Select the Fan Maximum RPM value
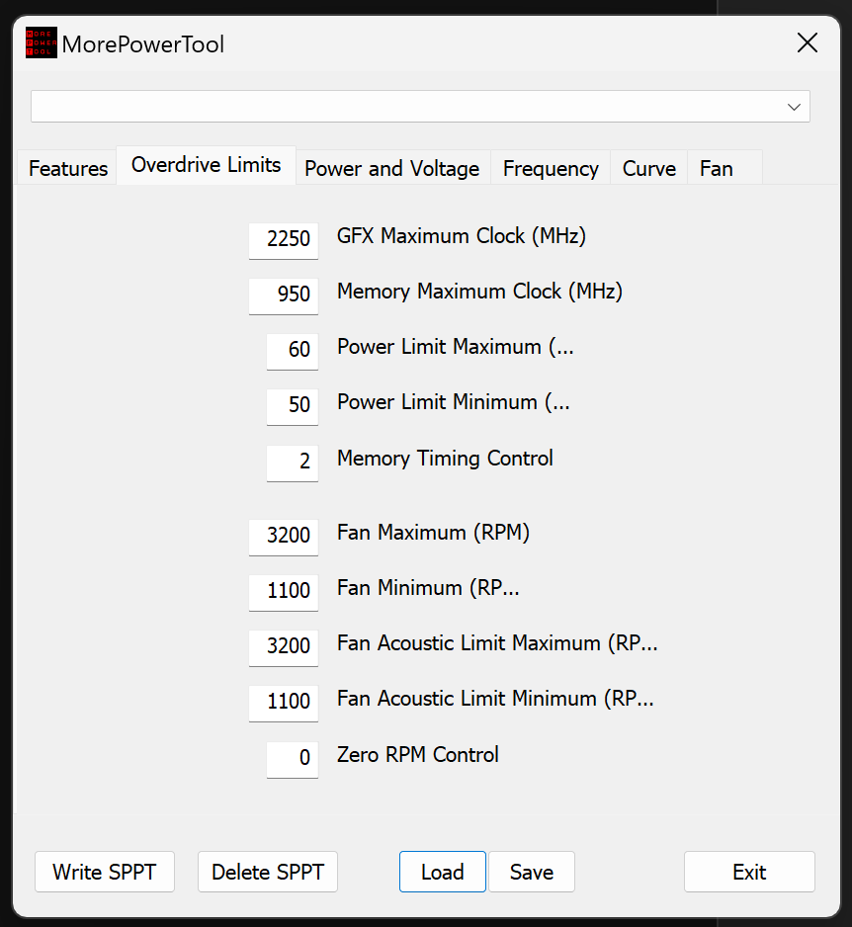Image resolution: width=852 pixels, height=927 pixels. point(284,537)
